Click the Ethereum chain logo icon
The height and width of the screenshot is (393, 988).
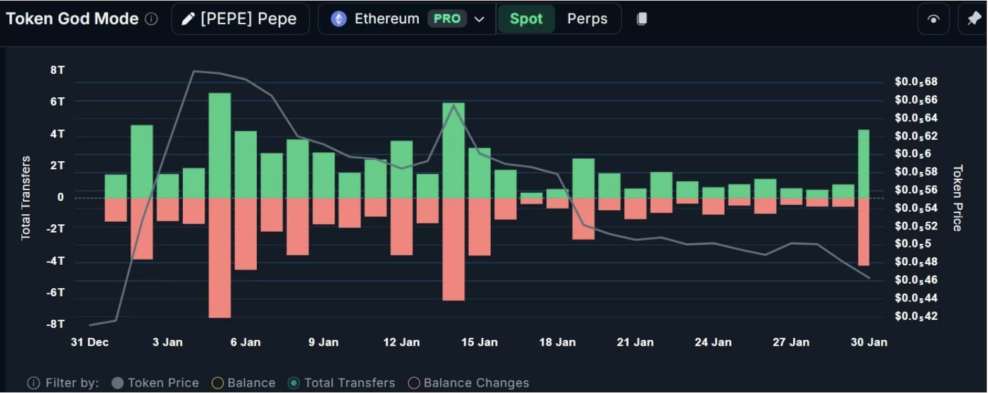coord(339,19)
